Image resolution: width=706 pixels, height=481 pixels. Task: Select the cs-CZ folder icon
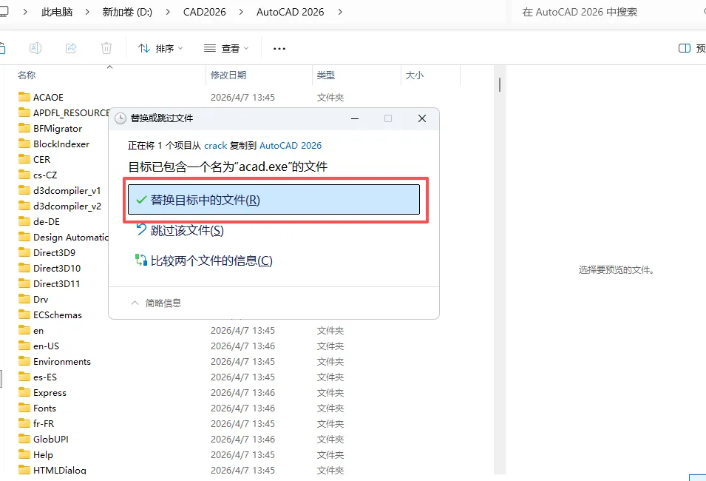[x=24, y=175]
